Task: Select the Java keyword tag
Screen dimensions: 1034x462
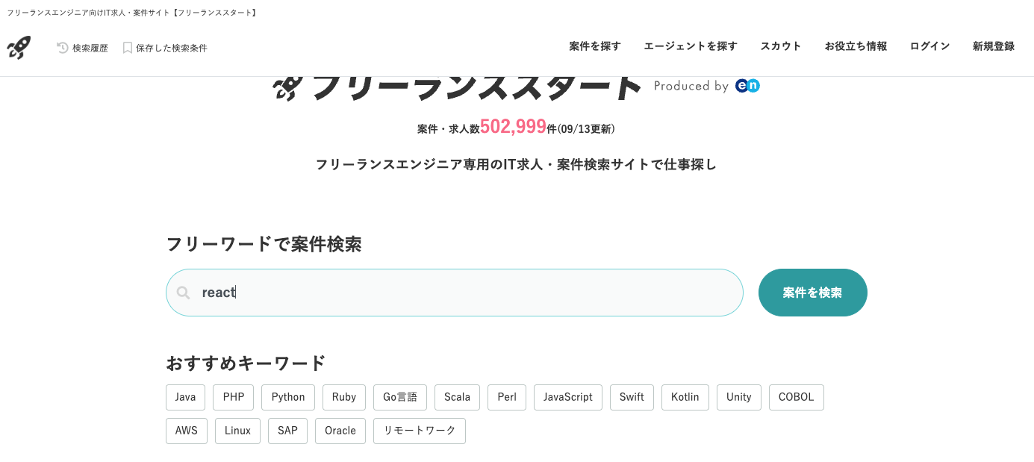Action: [x=185, y=397]
